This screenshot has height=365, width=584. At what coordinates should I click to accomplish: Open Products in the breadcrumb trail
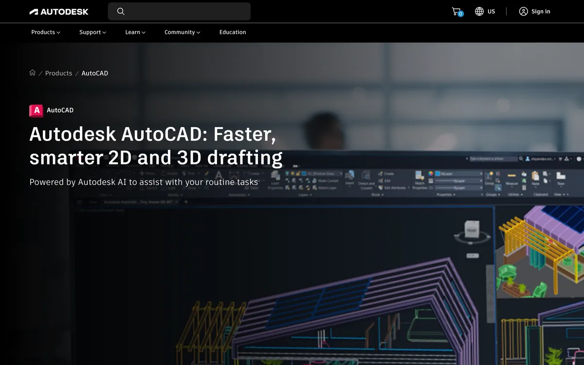pos(58,73)
